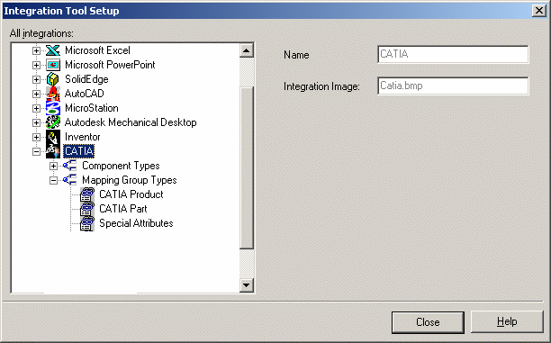Select Component Types under CATIA
Viewport: 551px width, 343px height.
[121, 166]
